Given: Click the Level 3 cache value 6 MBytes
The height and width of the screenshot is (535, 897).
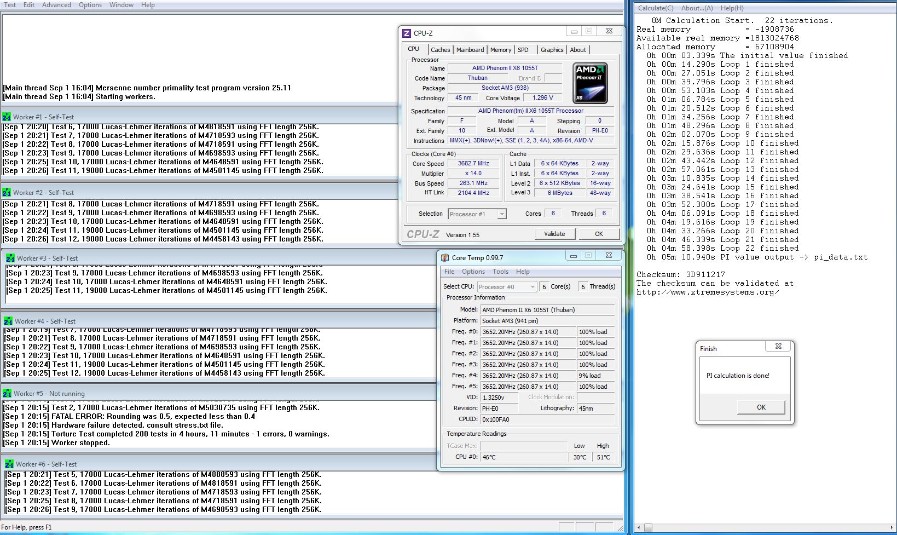Looking at the screenshot, I should (560, 193).
